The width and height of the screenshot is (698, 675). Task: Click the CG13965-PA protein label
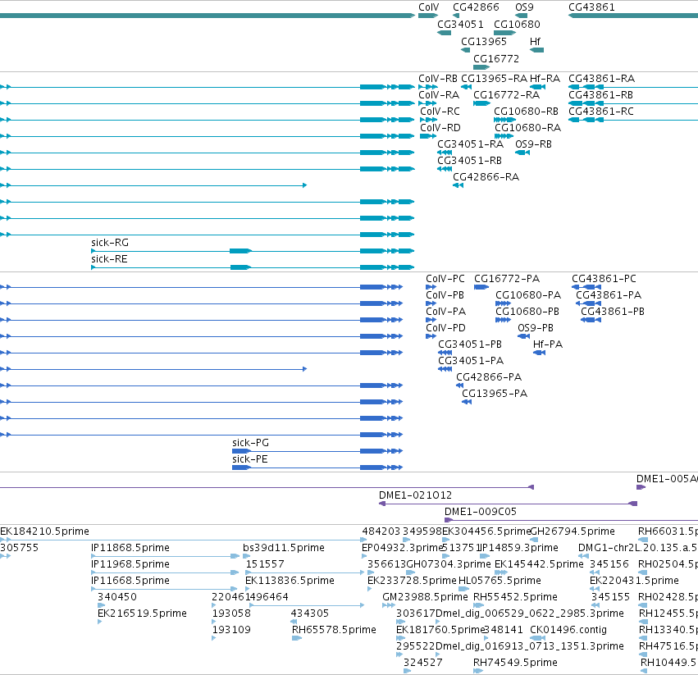click(x=495, y=395)
